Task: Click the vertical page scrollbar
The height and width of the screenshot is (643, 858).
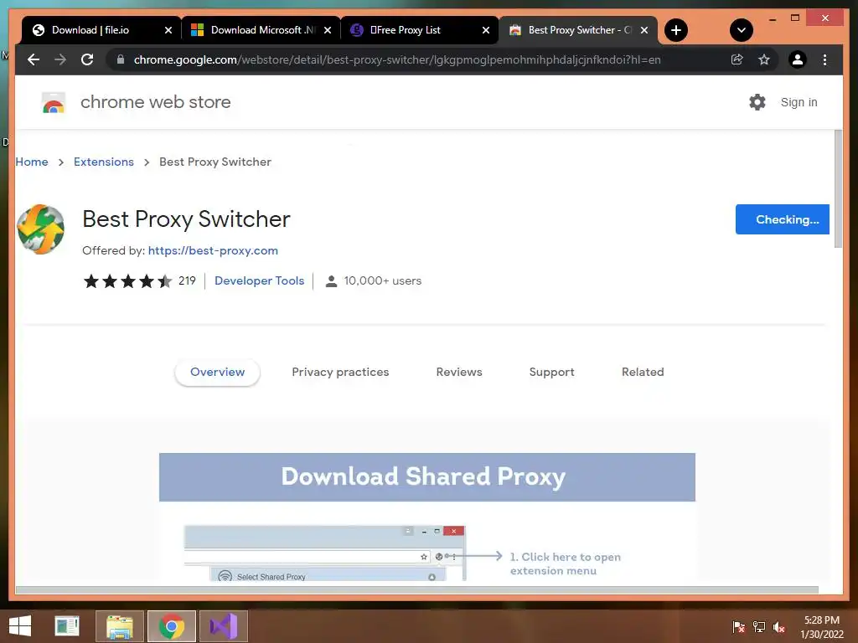Action: (838, 188)
